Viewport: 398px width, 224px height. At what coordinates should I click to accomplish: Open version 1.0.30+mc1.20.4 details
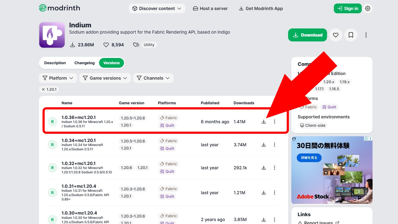point(79,213)
